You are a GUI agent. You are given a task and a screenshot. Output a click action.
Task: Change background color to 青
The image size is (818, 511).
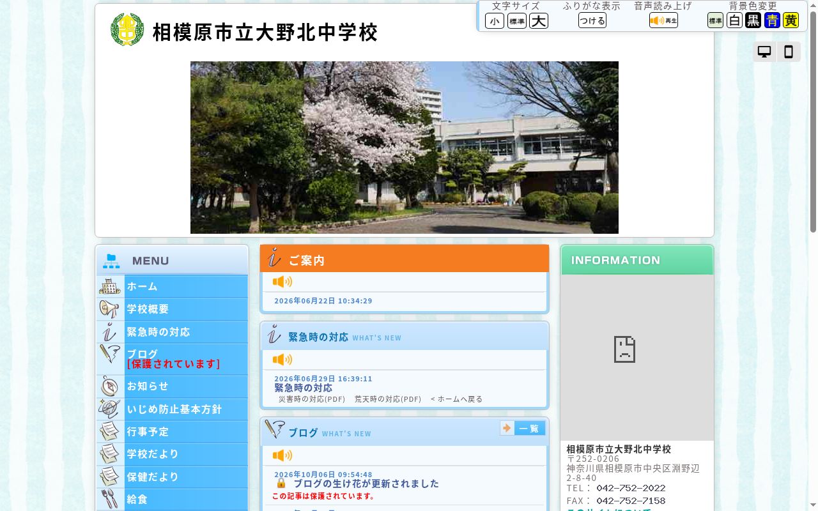pyautogui.click(x=772, y=20)
